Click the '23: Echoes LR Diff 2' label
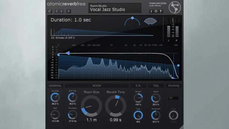 click(x=63, y=38)
